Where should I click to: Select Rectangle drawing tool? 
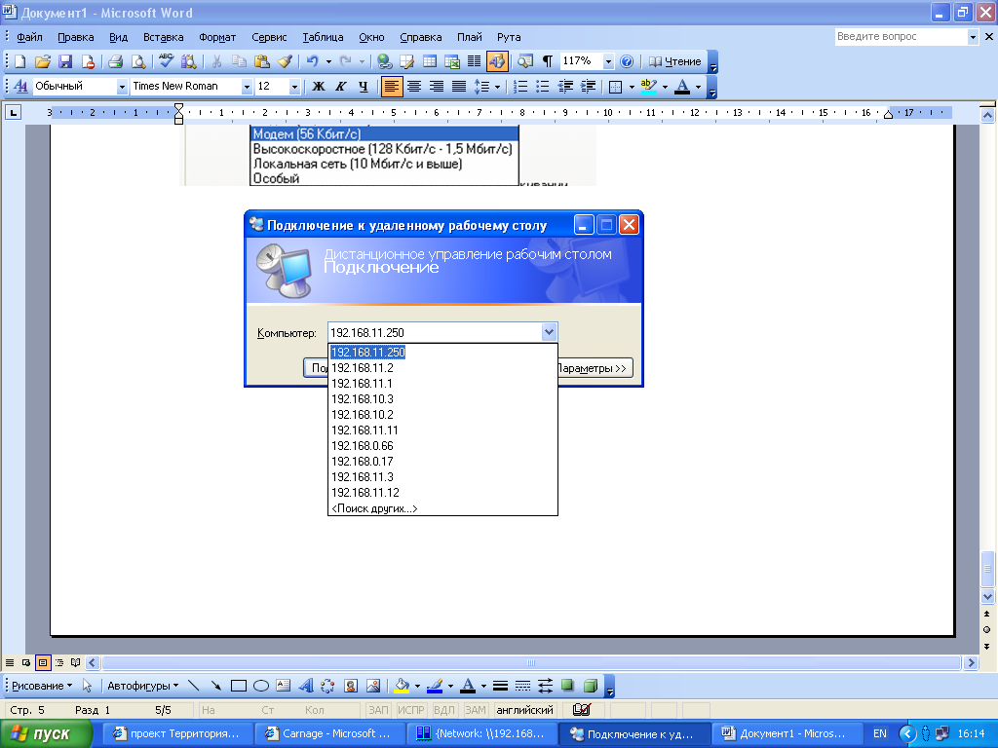[x=239, y=686]
